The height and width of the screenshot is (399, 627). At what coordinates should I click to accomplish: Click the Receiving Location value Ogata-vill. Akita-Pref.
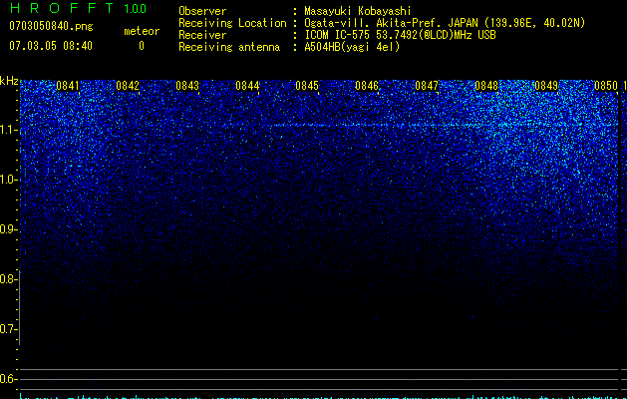(372, 23)
